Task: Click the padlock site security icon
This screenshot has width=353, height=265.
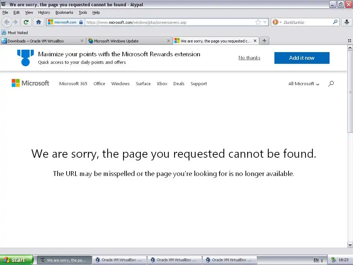Action: (x=81, y=22)
